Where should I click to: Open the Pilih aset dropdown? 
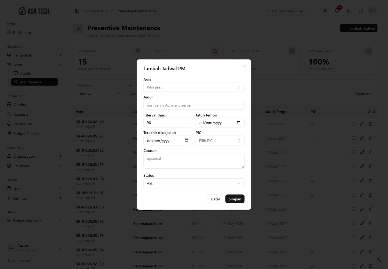coord(194,87)
